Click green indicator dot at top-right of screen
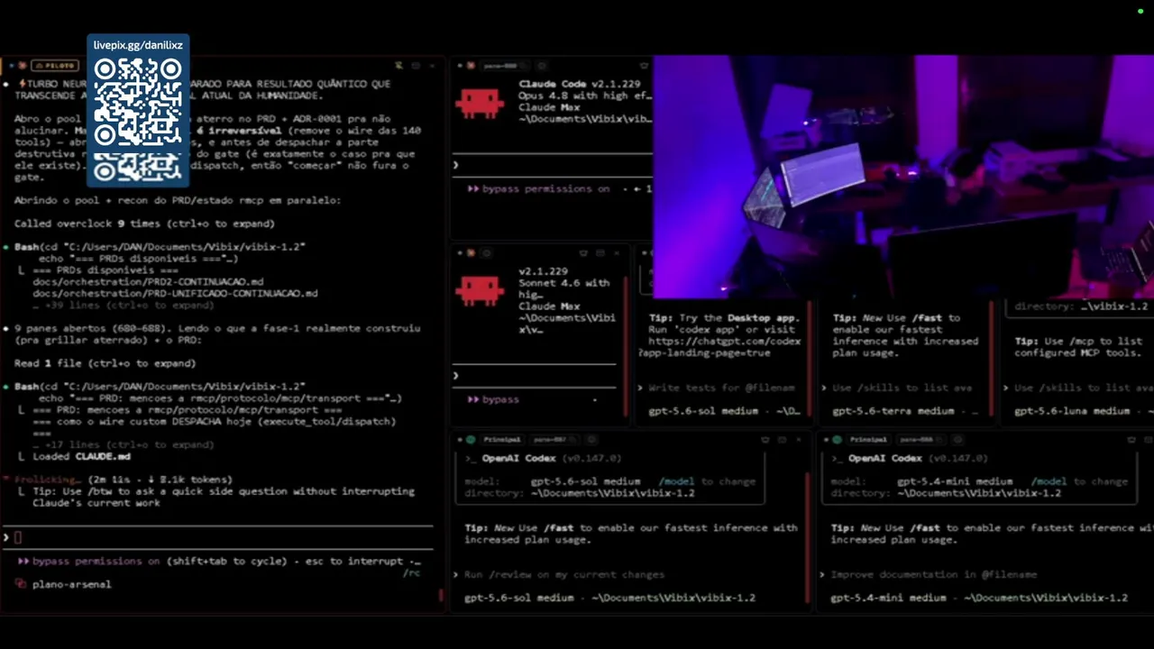 (1140, 11)
